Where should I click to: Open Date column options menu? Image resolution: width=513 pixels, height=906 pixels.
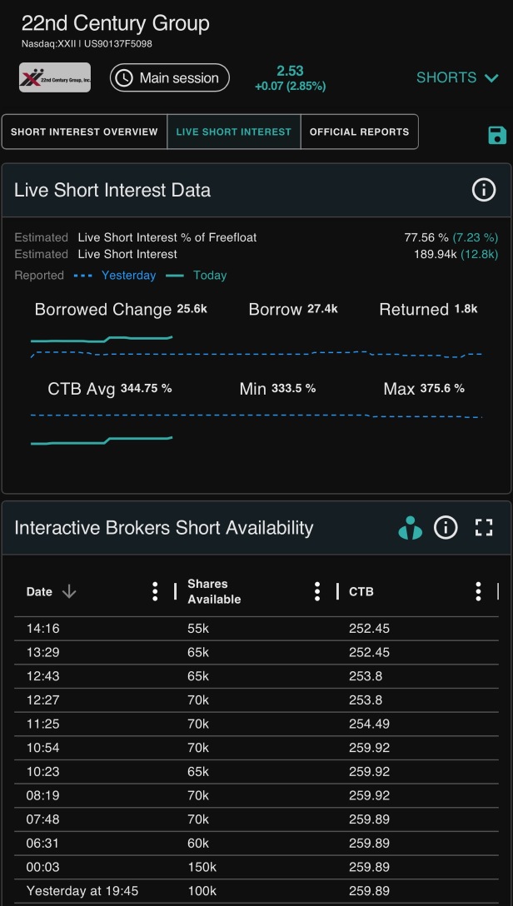(x=155, y=591)
